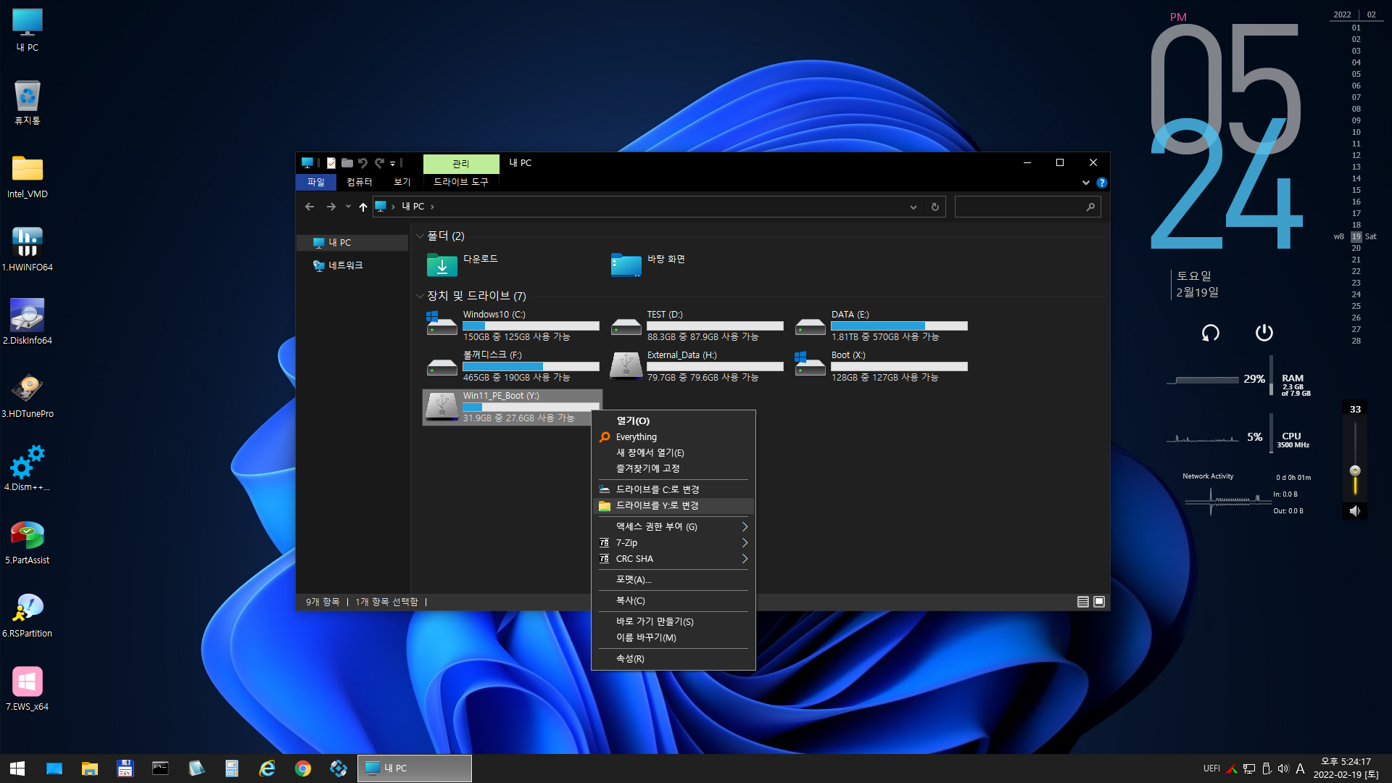Open the 휴지통 recycle bin icon

(x=28, y=103)
